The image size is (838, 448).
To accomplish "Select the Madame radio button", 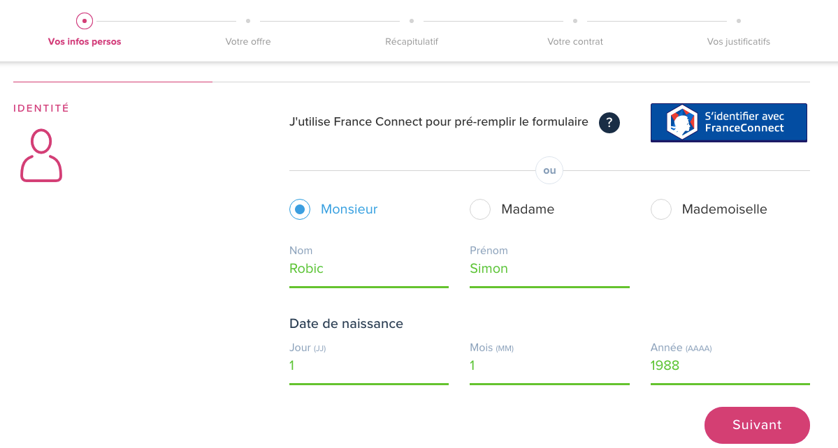I will pos(480,209).
